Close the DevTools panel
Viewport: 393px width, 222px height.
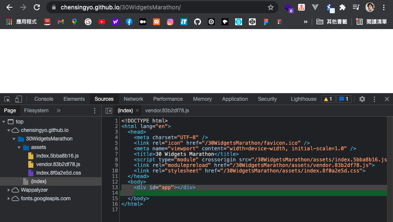pyautogui.click(x=387, y=99)
